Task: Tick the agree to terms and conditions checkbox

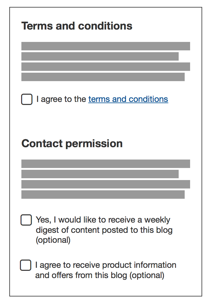Action: point(27,99)
